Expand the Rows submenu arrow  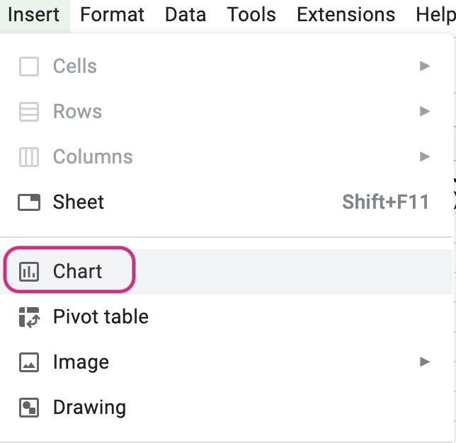coord(425,111)
